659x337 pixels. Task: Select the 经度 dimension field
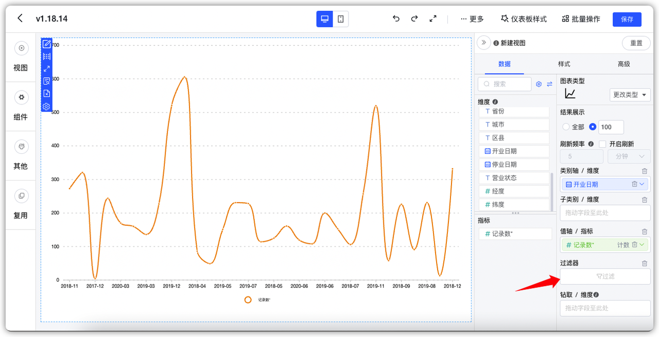tap(514, 191)
